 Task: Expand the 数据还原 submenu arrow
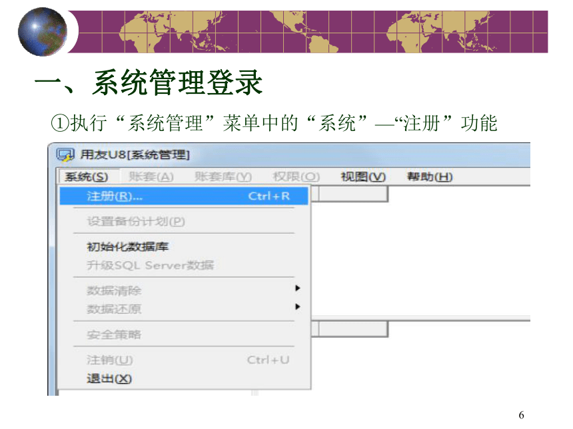click(297, 307)
